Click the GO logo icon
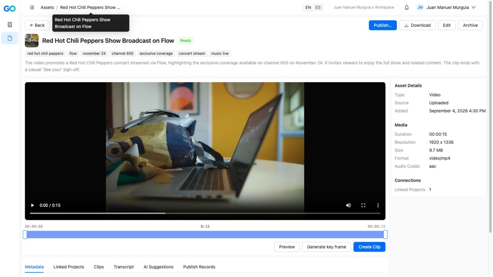The height and width of the screenshot is (277, 493). coord(10,8)
